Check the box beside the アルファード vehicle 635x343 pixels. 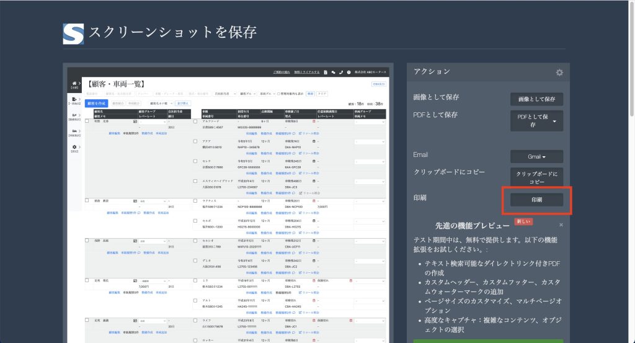click(196, 122)
